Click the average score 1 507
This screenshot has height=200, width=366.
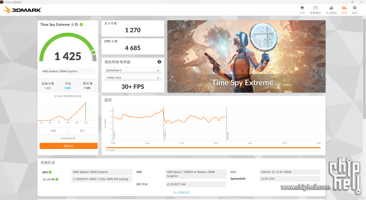(67, 88)
